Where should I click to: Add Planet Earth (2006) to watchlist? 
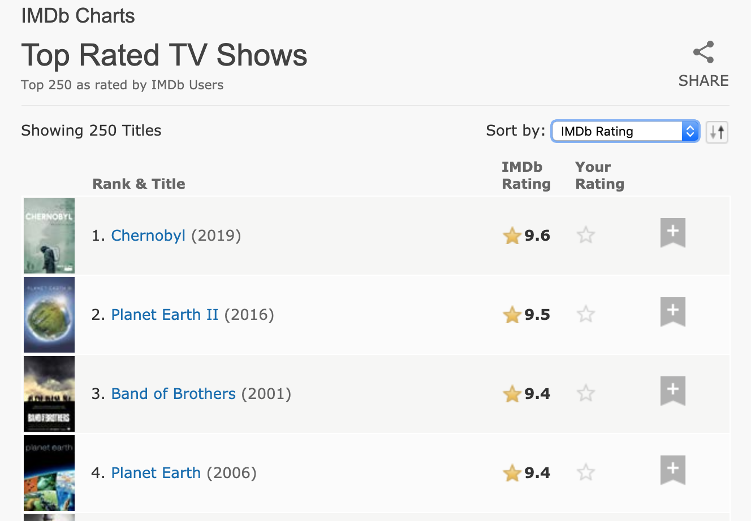[673, 470]
